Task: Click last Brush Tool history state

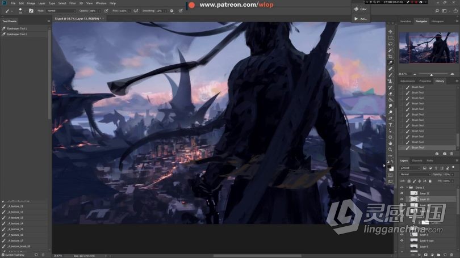Action: pos(427,147)
